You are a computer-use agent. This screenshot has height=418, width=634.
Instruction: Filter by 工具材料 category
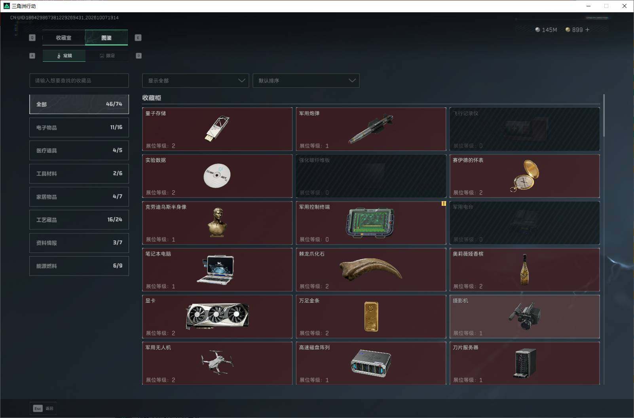pos(79,173)
